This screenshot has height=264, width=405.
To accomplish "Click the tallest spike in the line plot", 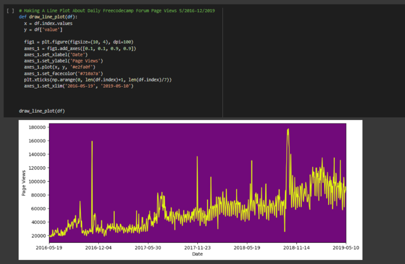I will click(x=288, y=129).
